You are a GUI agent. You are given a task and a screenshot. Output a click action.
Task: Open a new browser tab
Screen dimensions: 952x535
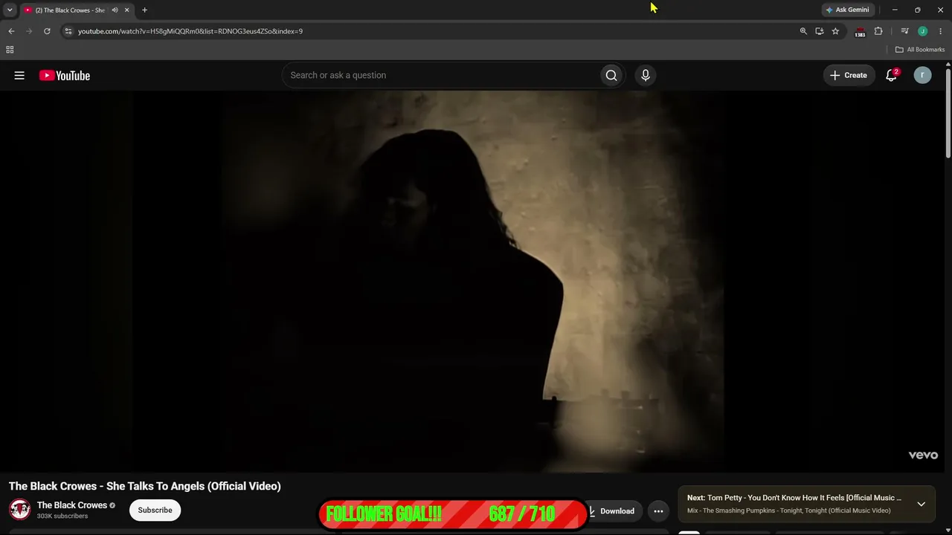pyautogui.click(x=144, y=10)
